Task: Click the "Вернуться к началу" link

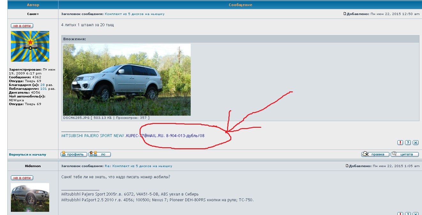Action: click(27, 155)
